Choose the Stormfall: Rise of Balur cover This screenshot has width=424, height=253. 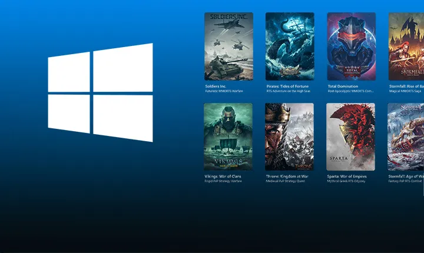tap(406, 46)
